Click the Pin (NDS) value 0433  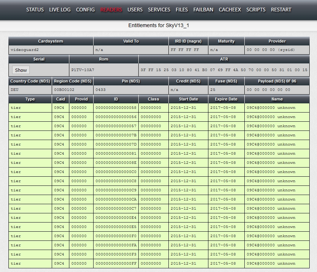pos(100,89)
